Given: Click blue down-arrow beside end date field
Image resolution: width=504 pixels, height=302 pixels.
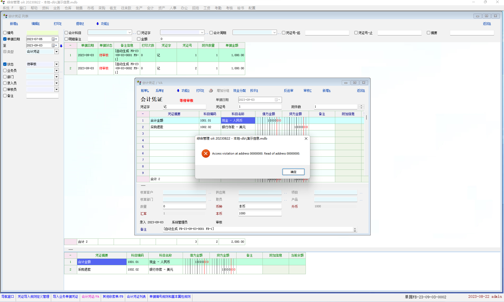Looking at the screenshot, I should coord(61,46).
